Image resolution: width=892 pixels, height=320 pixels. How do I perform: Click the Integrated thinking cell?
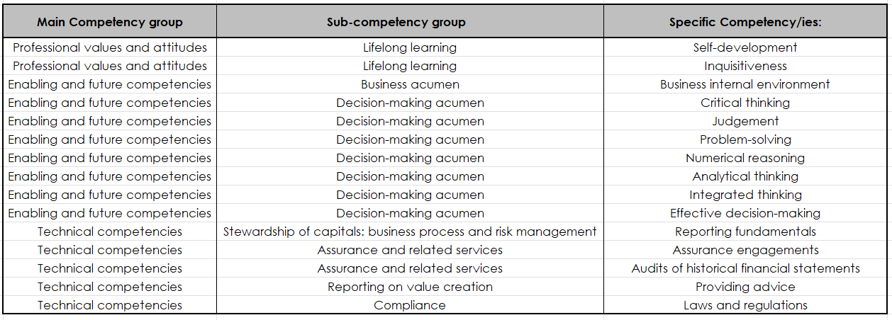[745, 195]
